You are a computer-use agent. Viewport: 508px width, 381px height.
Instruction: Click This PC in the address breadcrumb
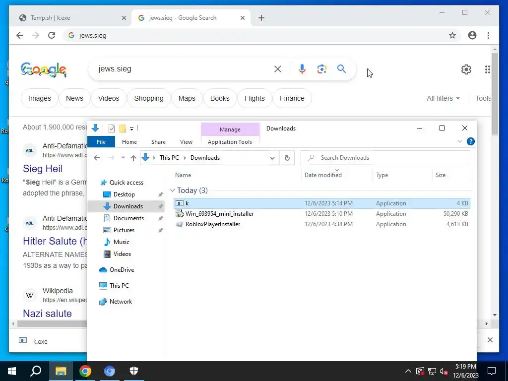tap(169, 158)
